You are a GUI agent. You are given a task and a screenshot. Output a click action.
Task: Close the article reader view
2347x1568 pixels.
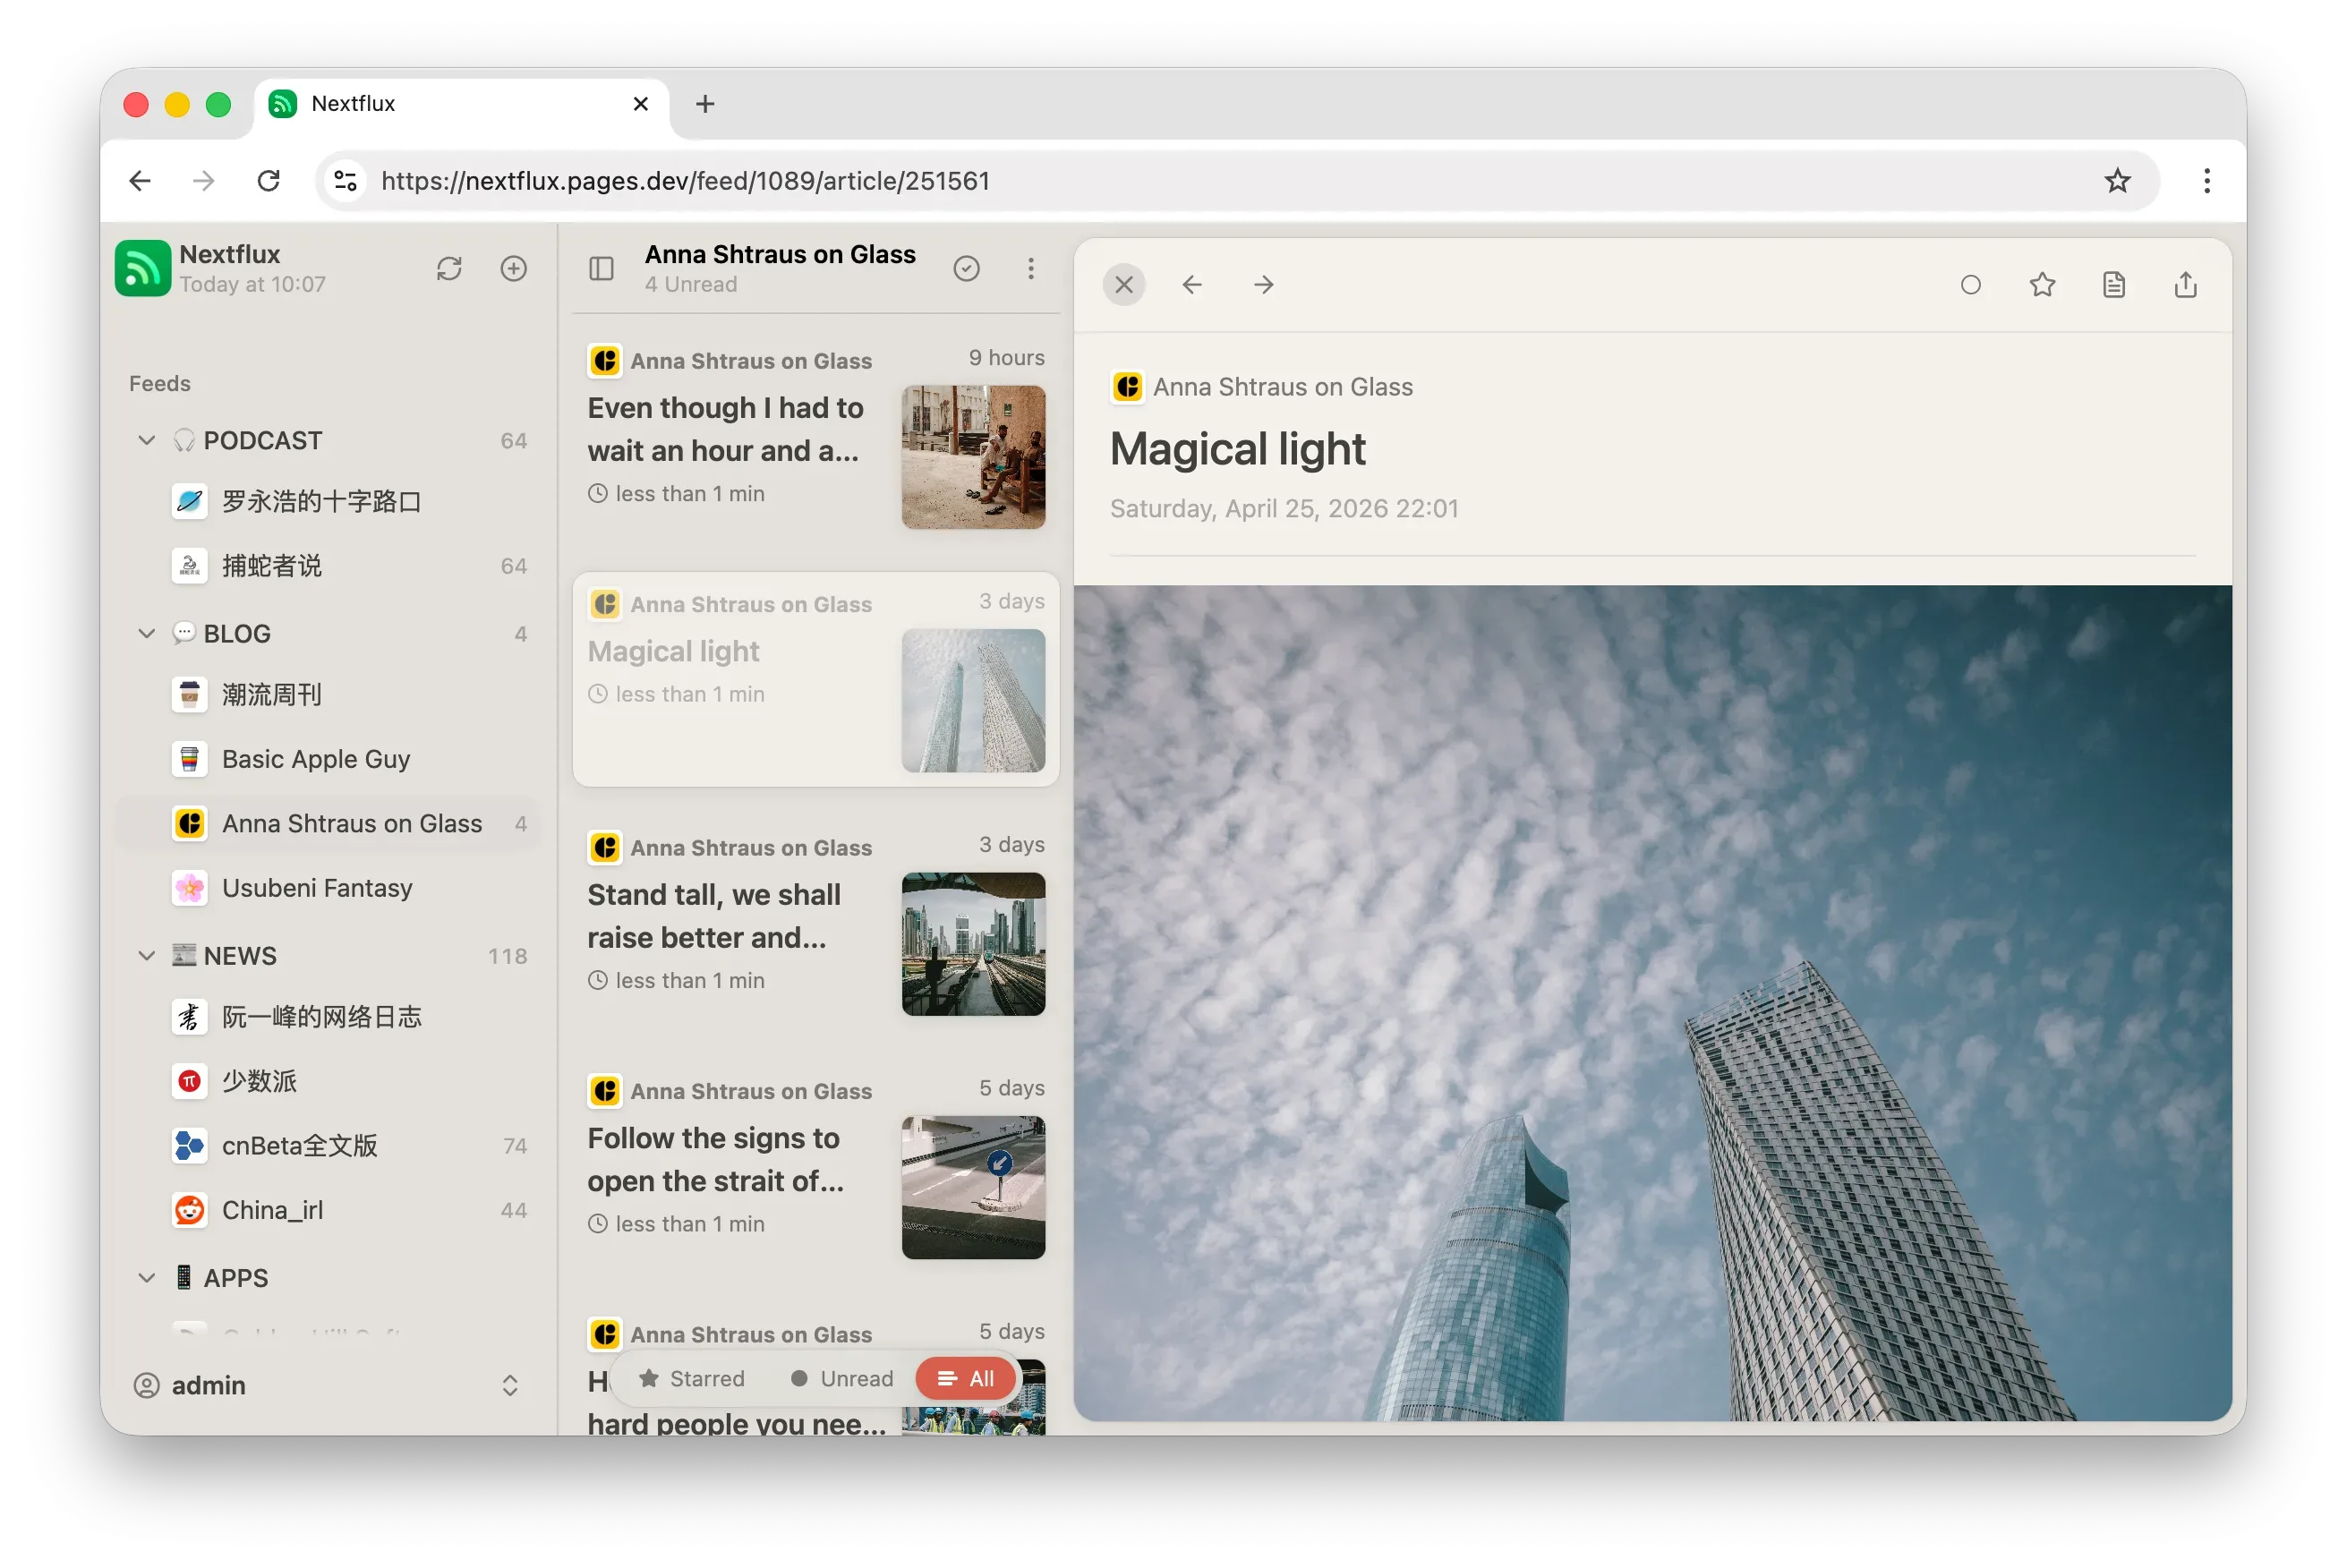click(1124, 285)
